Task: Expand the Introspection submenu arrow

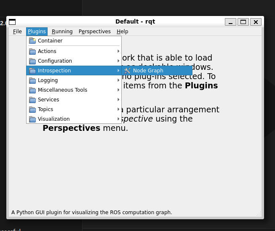Action: (x=118, y=70)
